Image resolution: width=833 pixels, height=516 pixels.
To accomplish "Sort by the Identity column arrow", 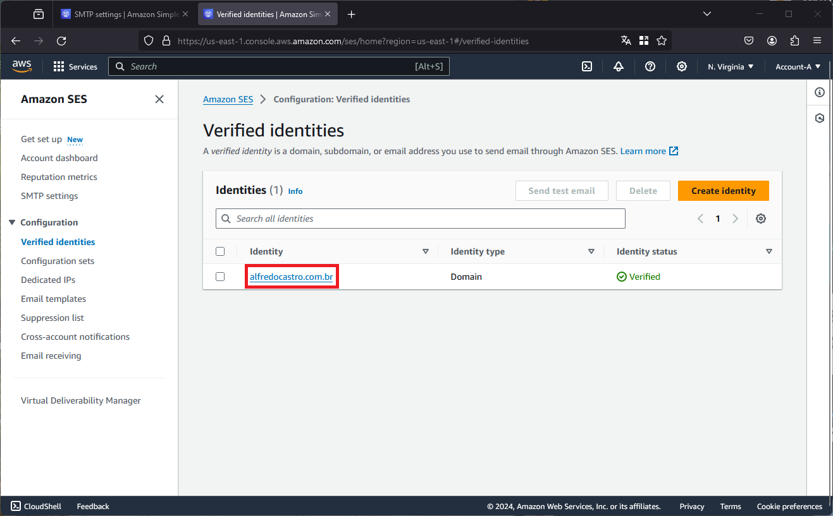I will tap(426, 251).
